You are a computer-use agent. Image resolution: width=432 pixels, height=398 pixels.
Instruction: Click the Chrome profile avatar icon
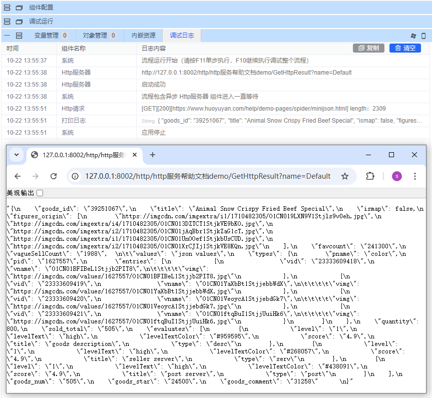click(x=397, y=176)
